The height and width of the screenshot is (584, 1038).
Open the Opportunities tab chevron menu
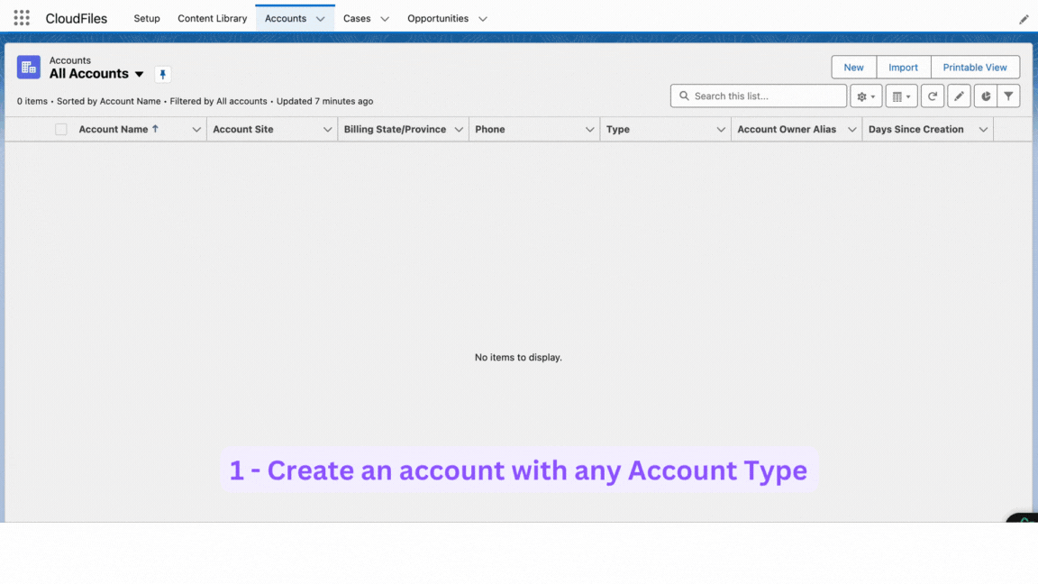pyautogui.click(x=483, y=18)
